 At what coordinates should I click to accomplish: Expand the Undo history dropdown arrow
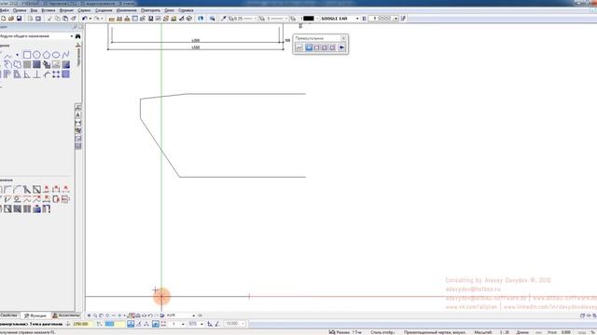coord(90,19)
